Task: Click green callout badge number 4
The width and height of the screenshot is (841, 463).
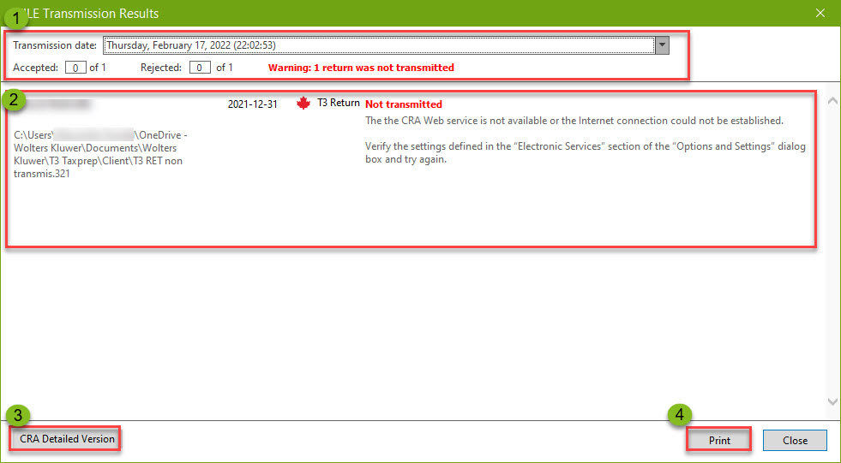Action: click(x=680, y=416)
